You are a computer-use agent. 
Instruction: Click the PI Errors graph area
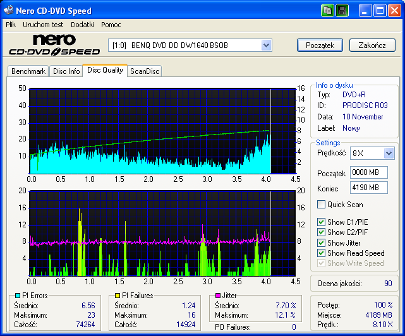click(162, 131)
